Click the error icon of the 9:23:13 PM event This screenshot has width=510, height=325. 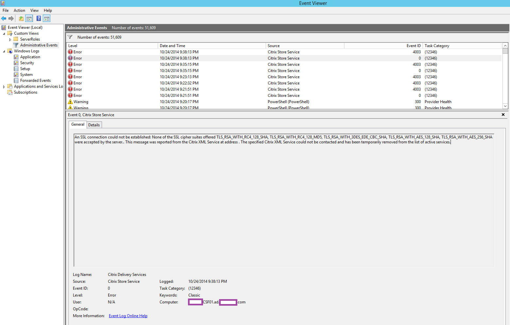point(70,77)
